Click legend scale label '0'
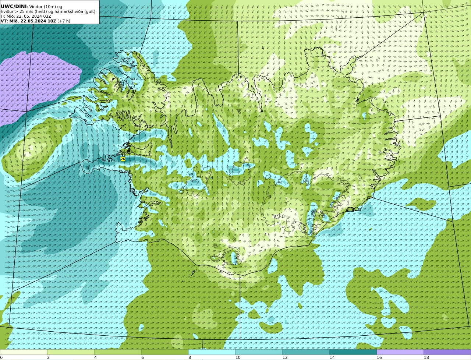Viewport: 471px width, 360px height. [x=1, y=357]
